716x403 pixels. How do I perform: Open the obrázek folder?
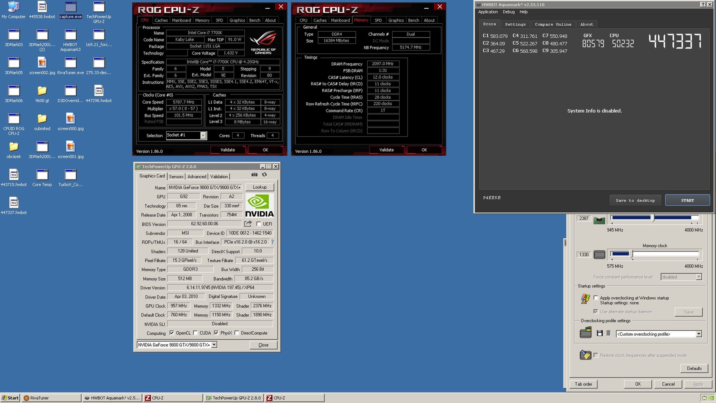(14, 150)
